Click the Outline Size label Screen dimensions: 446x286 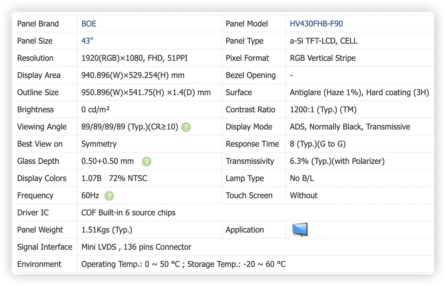pyautogui.click(x=38, y=92)
